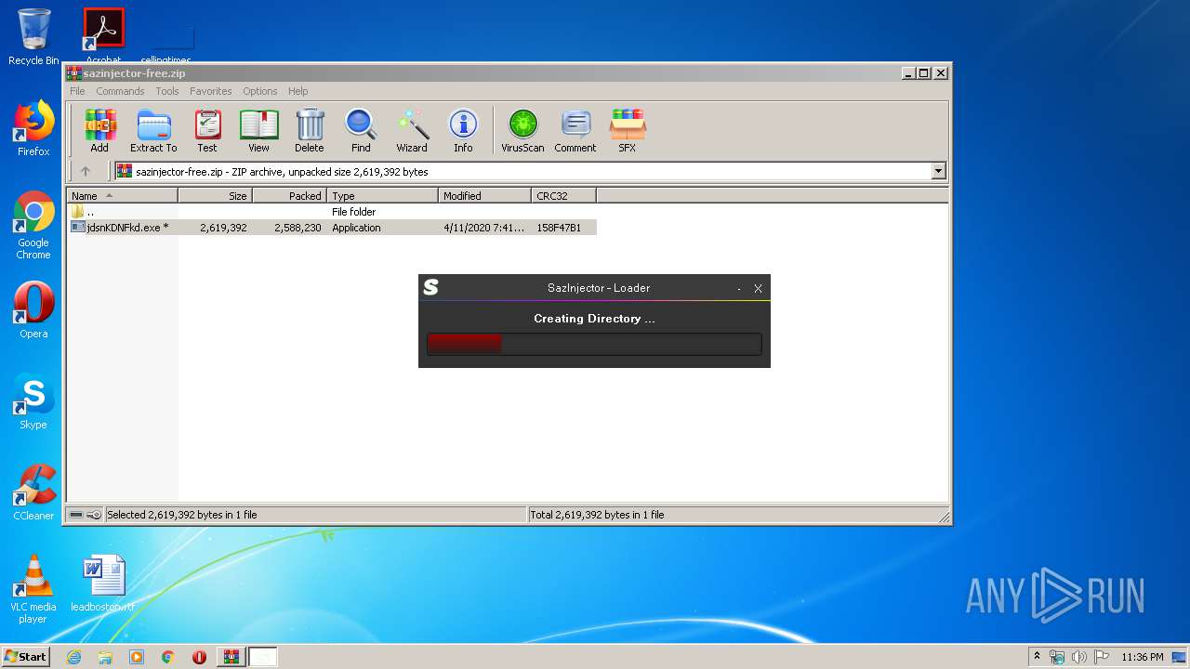
Task: Open the Commands menu
Action: click(x=120, y=91)
